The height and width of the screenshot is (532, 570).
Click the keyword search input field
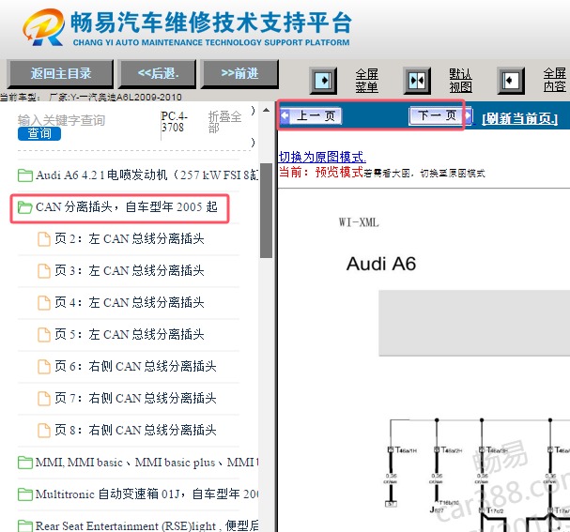pyautogui.click(x=61, y=120)
